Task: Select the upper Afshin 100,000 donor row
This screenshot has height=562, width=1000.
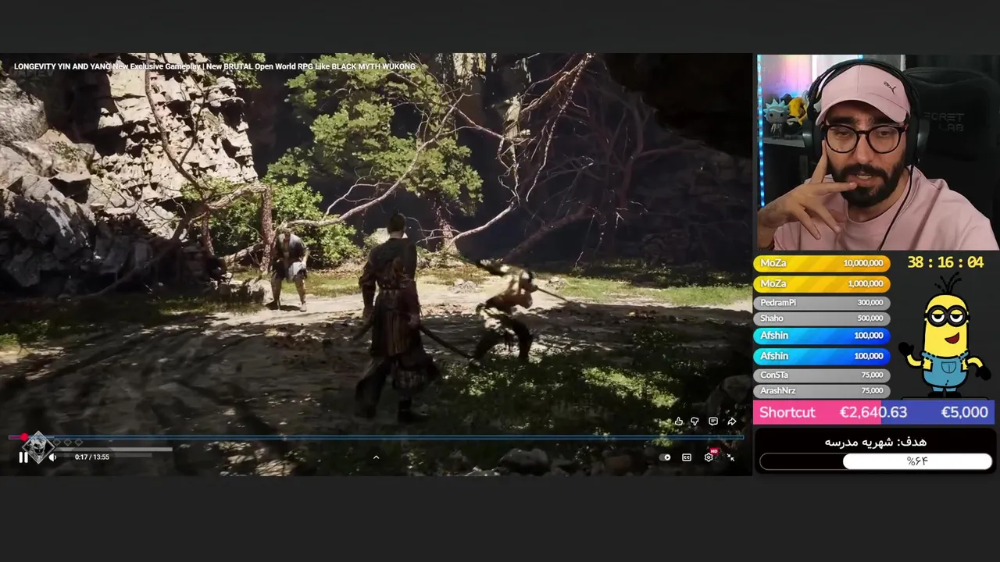Action: pos(821,336)
